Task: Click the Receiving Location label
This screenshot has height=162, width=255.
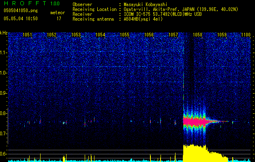Action: [x=94, y=9]
